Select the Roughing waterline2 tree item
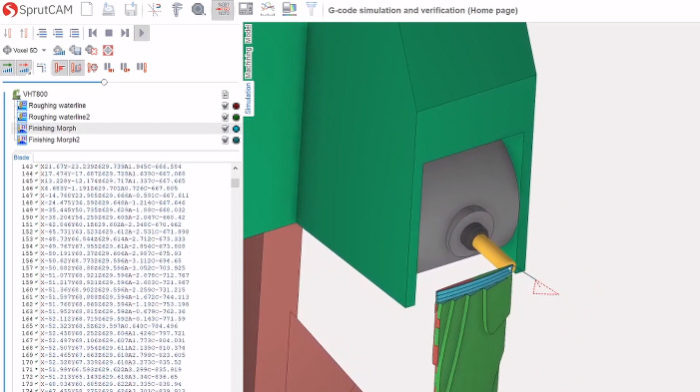The width and height of the screenshot is (700, 392). coord(59,117)
